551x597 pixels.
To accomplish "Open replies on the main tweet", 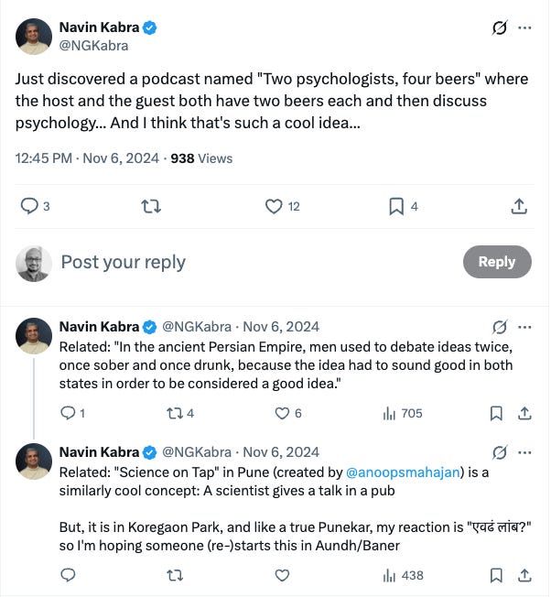I will [x=29, y=206].
